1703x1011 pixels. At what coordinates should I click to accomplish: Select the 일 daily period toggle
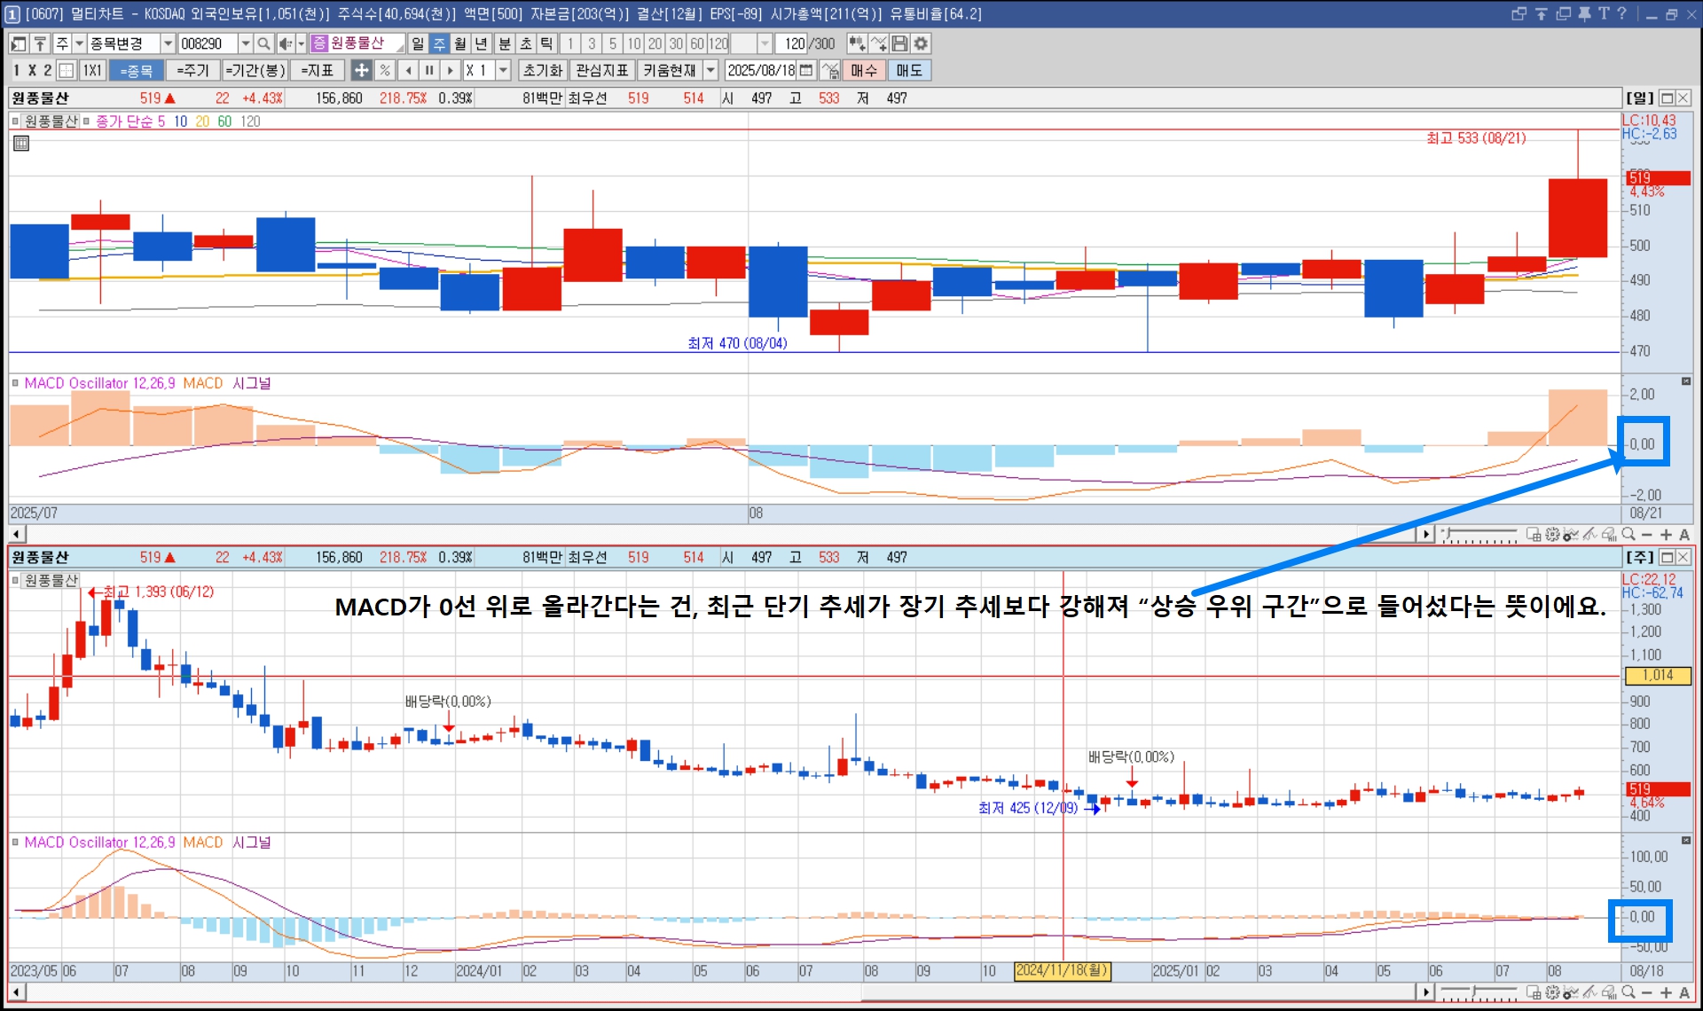pos(418,43)
